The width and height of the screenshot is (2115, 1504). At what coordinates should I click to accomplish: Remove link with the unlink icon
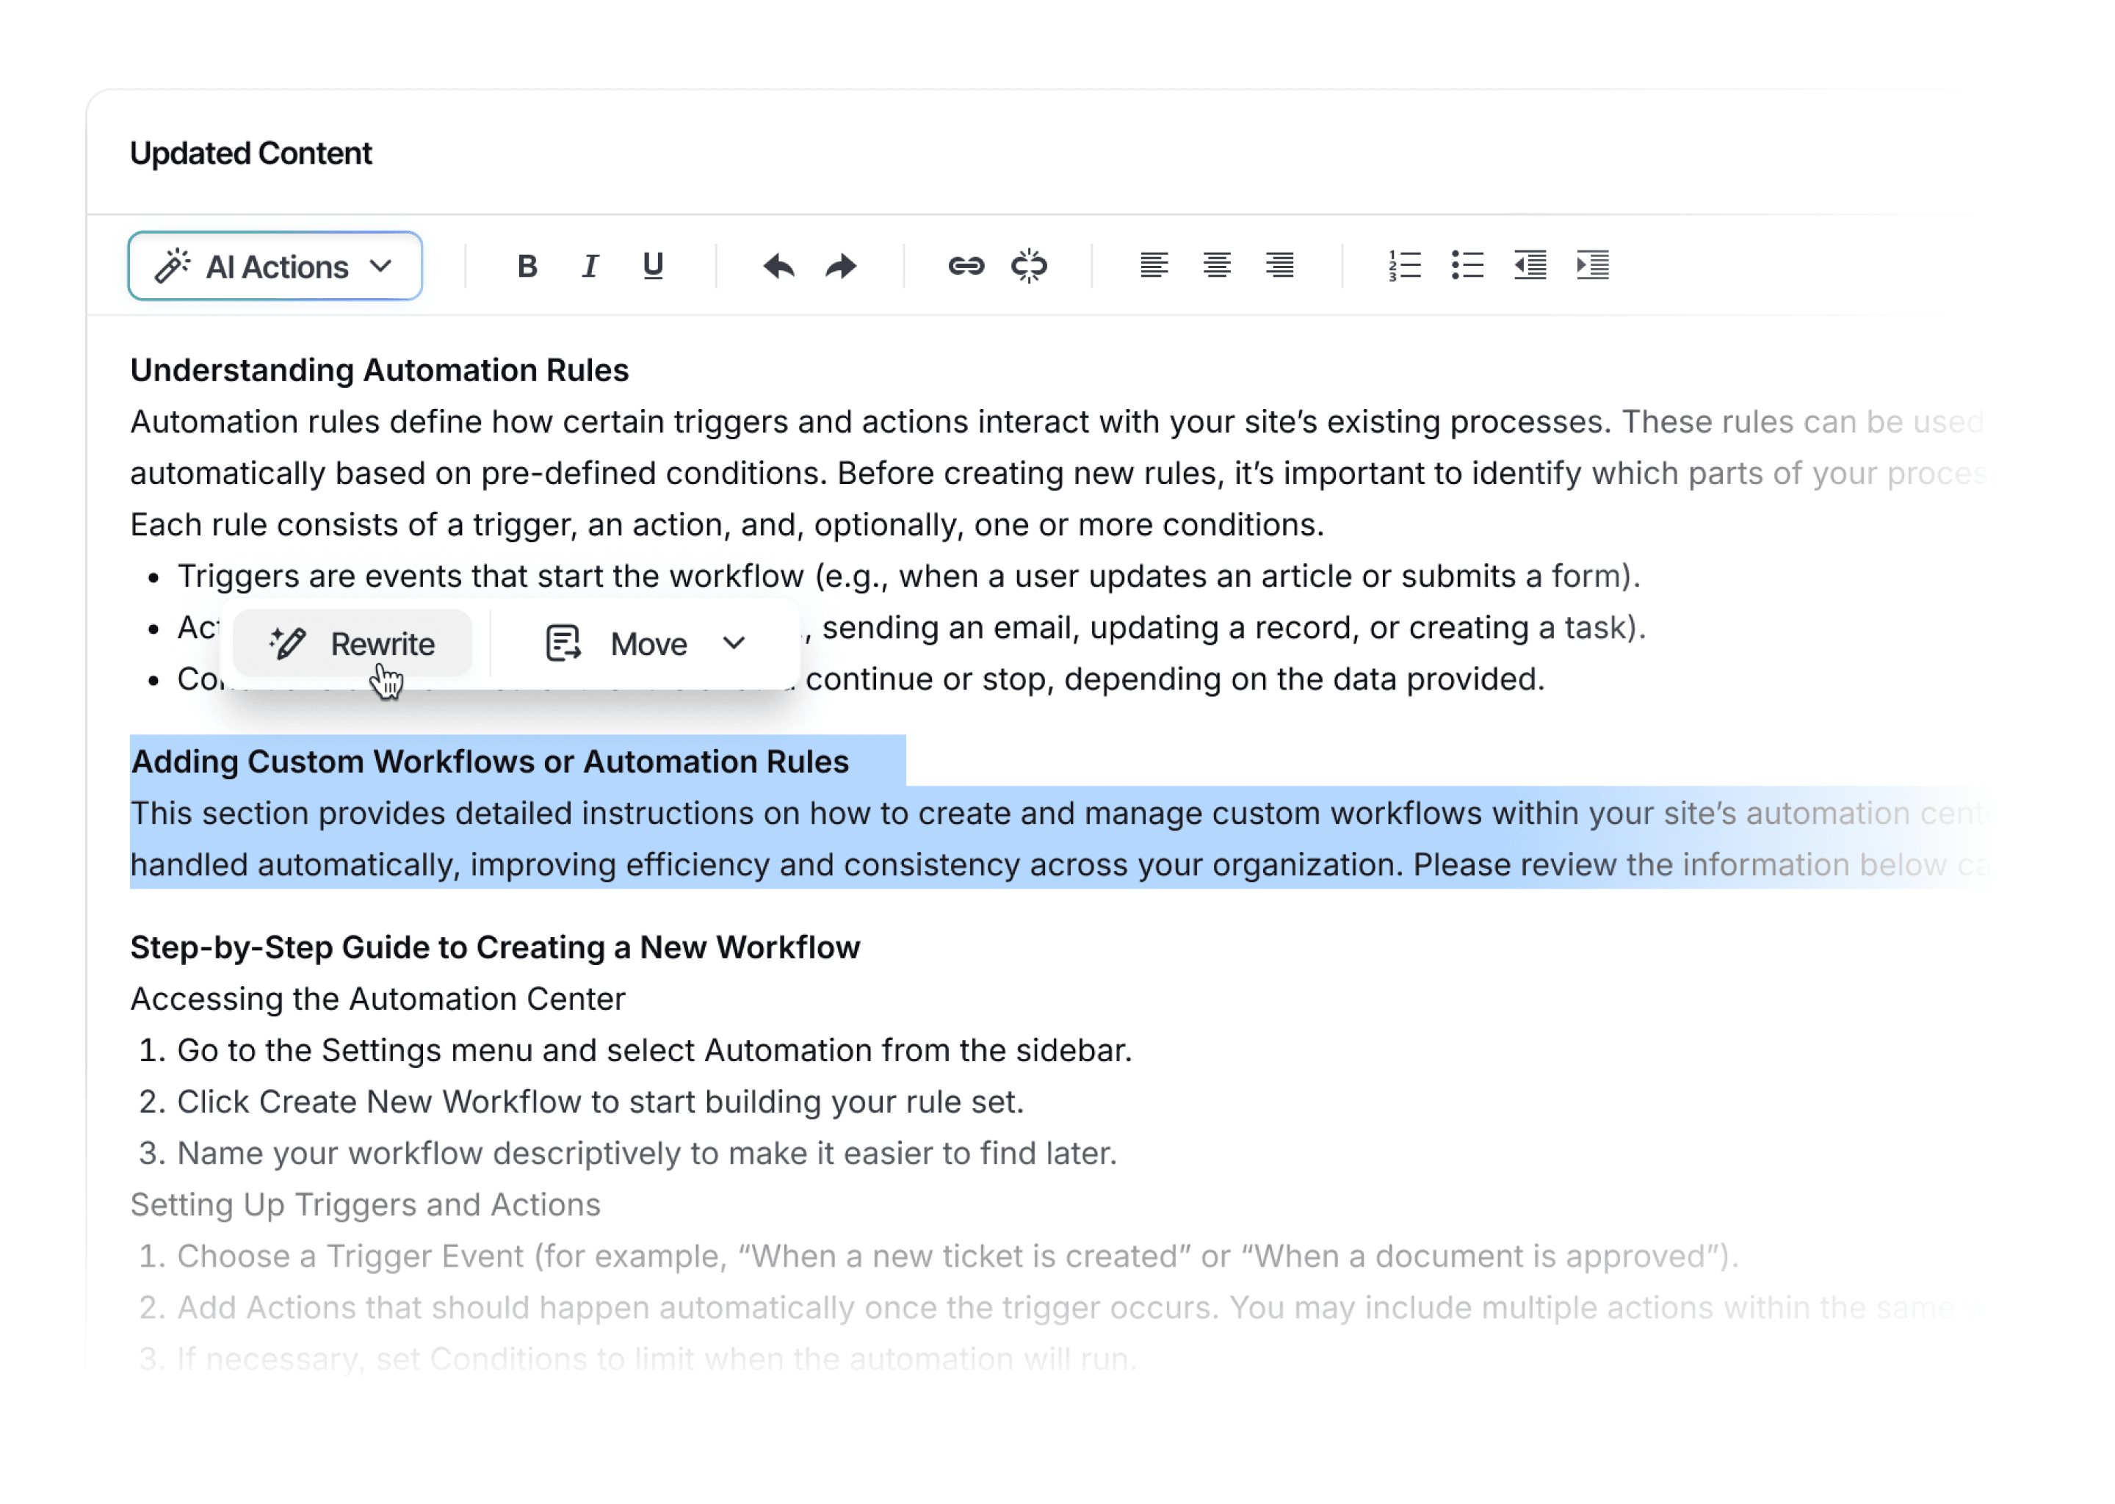1029,267
